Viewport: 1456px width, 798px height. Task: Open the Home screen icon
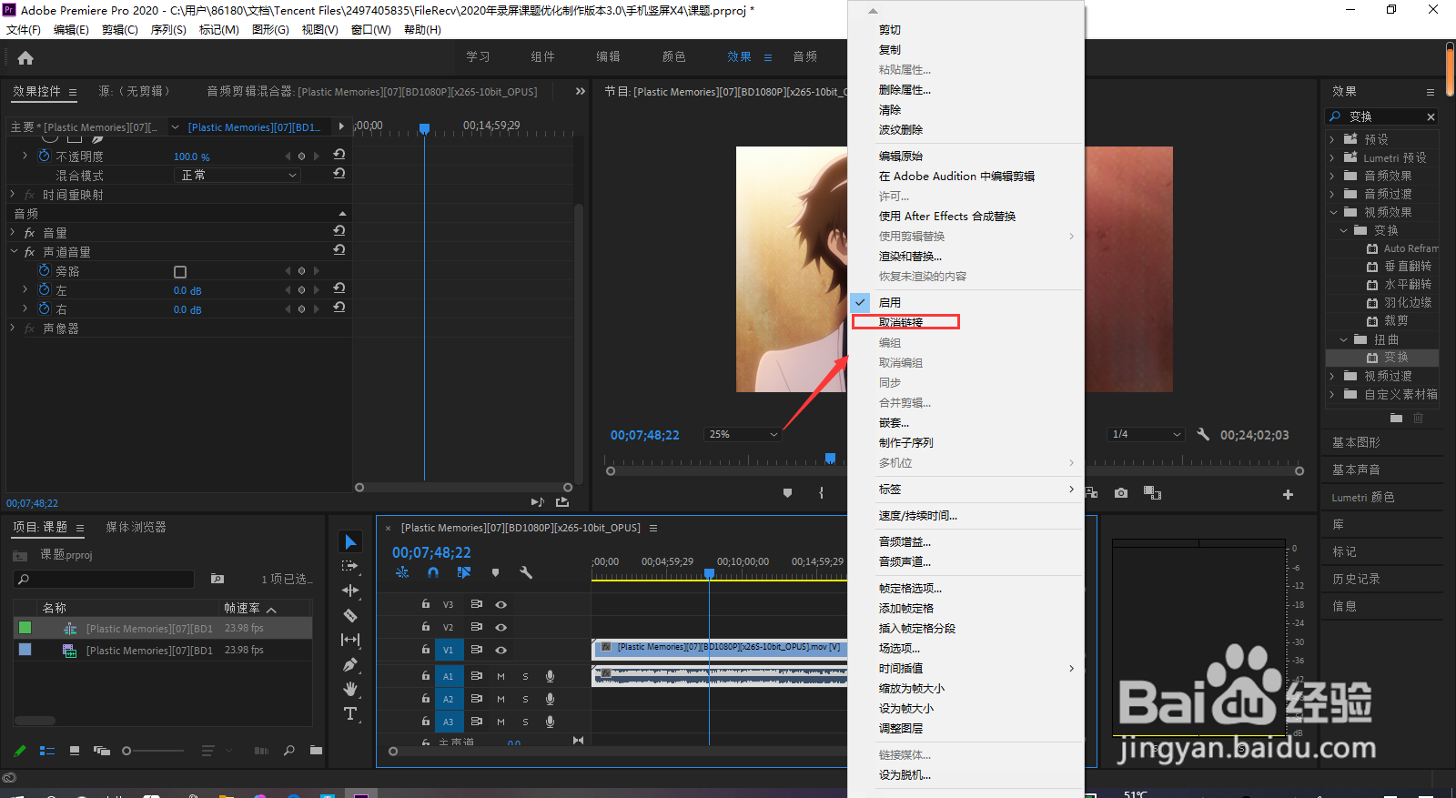click(x=25, y=58)
